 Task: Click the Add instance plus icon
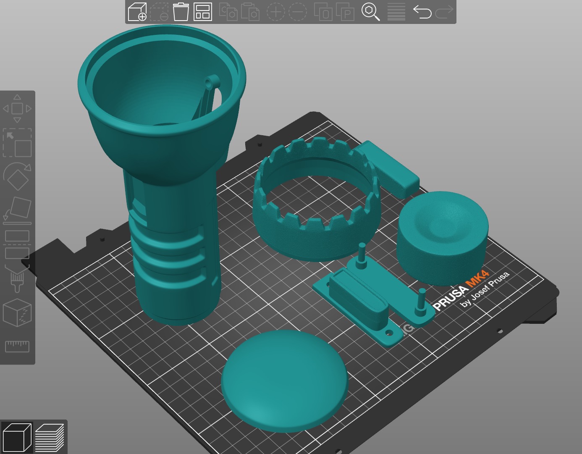(x=275, y=12)
